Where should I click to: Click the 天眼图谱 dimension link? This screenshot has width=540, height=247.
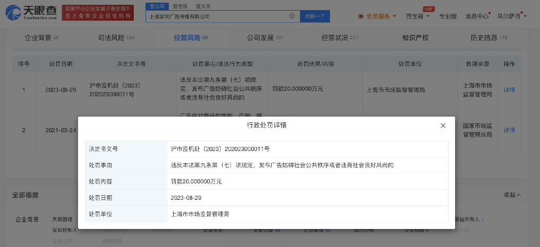coord(62,219)
